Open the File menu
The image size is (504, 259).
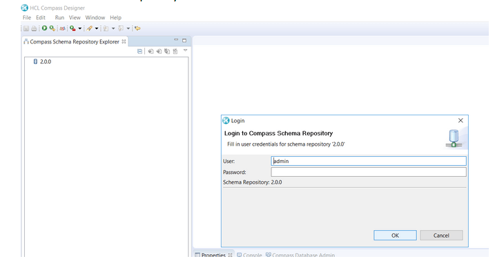[27, 17]
